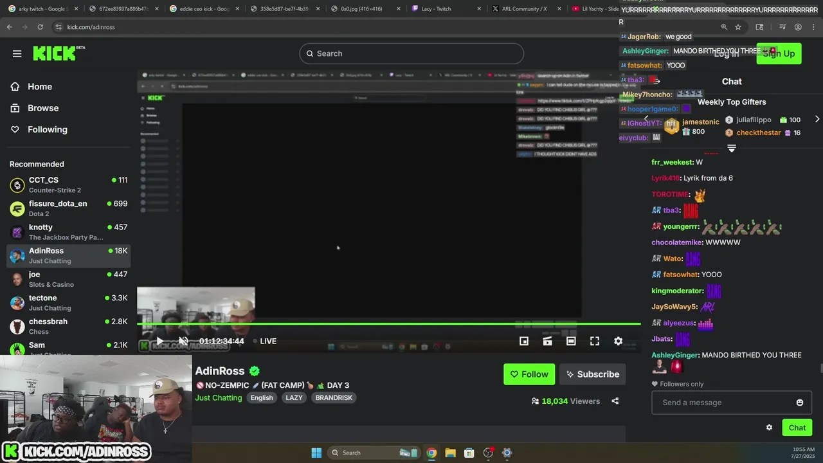Click the Kick search box
The width and height of the screenshot is (823, 463).
[x=411, y=53]
